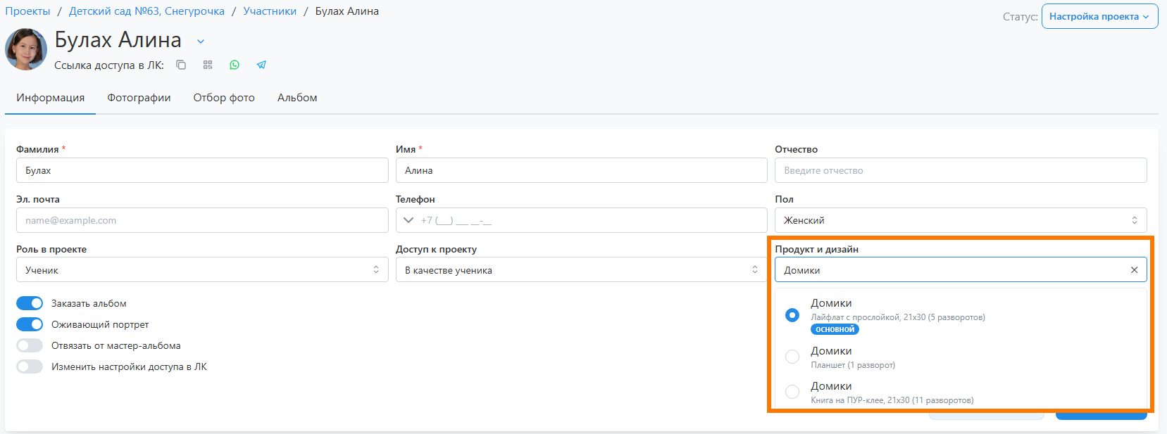Open the Статус Настройка проекта dropdown
Image resolution: width=1167 pixels, height=434 pixels.
pyautogui.click(x=1099, y=16)
